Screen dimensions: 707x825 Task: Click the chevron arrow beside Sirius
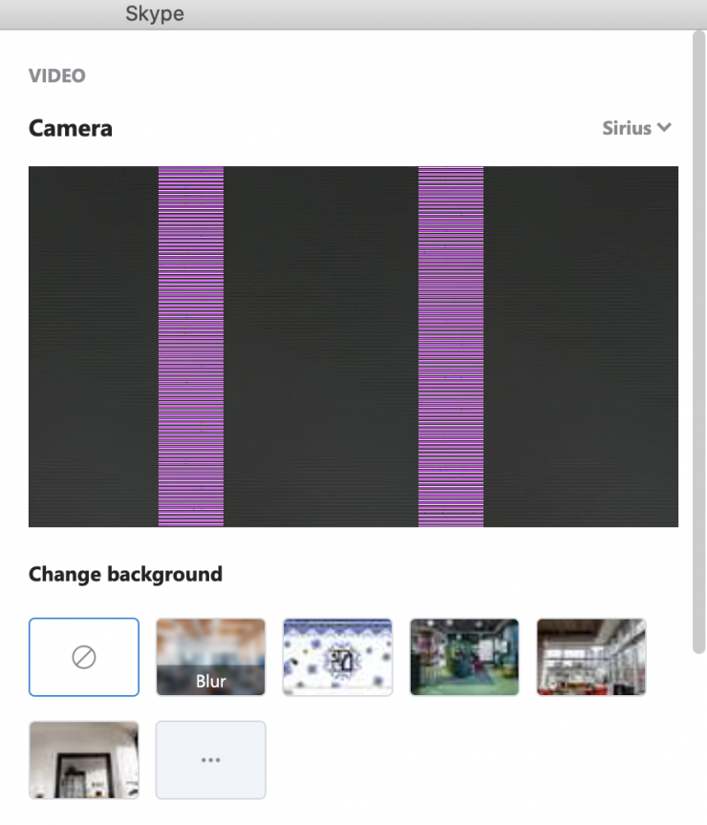664,127
